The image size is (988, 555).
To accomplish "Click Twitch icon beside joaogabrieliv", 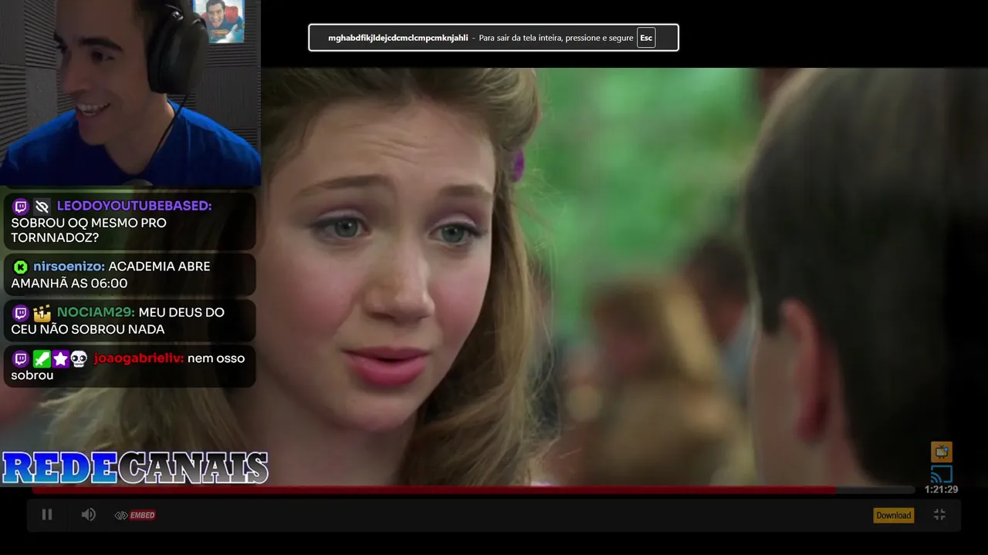I will pos(21,358).
